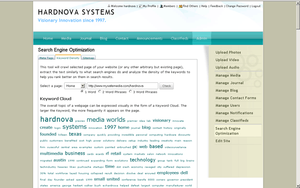
Task: Go to Manage Blog in the sidebar
Action: (x=227, y=90)
